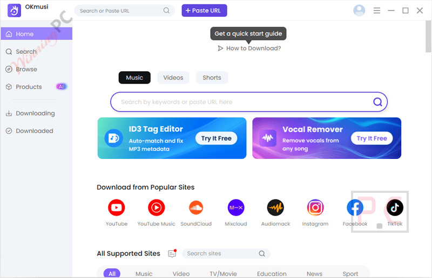Image resolution: width=432 pixels, height=278 pixels.
Task: Select the Sport category filter
Action: (x=350, y=274)
